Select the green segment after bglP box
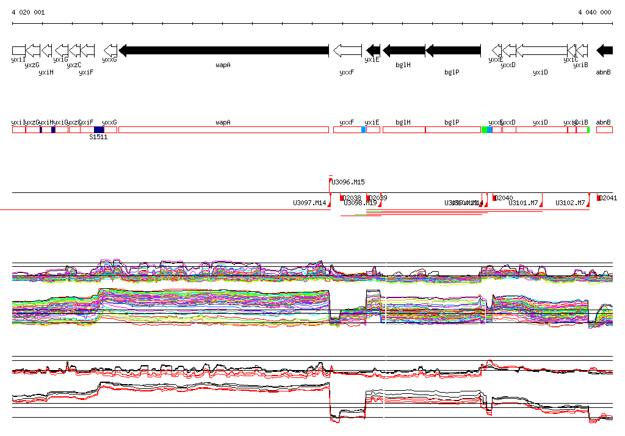This screenshot has height=436, width=625. coord(484,129)
